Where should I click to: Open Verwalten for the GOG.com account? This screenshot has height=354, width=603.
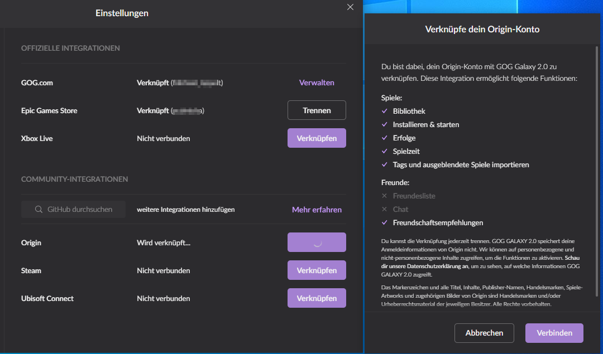coord(317,83)
